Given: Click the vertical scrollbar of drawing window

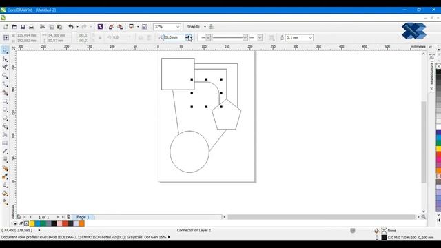Looking at the screenshot, I should [424, 142].
